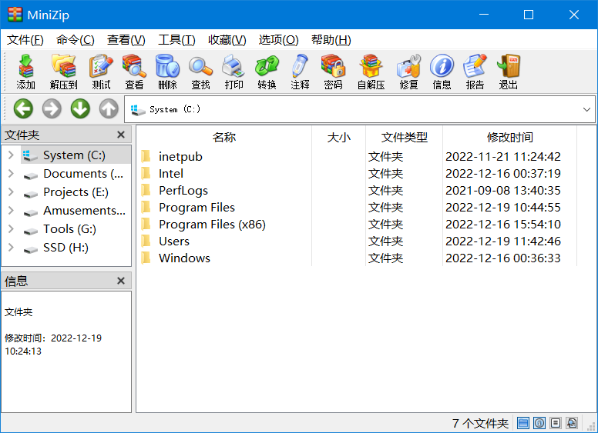This screenshot has width=598, height=433.
Task: Click the green down arrow navigation button
Action: tap(80, 108)
